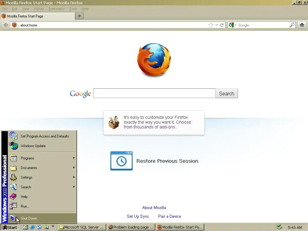Click the fourth quick launch magnifier folder icon
The image size is (308, 231).
pos(46,227)
